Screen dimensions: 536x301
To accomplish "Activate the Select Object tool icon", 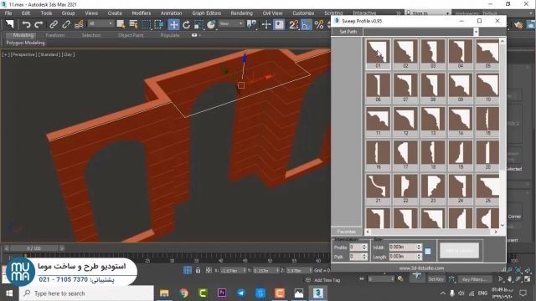I will 121,24.
